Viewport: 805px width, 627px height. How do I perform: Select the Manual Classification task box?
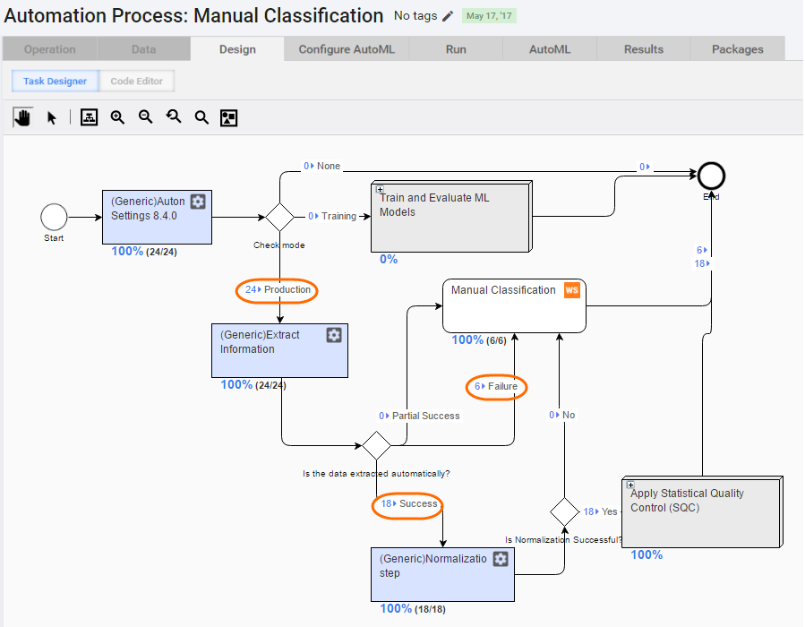pos(514,306)
